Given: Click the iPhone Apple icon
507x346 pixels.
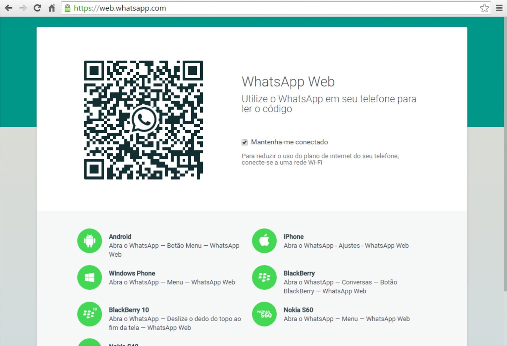Looking at the screenshot, I should click(x=264, y=241).
